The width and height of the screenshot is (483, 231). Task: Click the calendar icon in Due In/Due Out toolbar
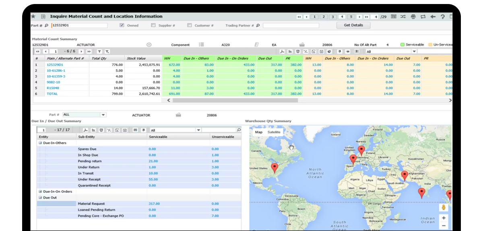tap(125, 130)
